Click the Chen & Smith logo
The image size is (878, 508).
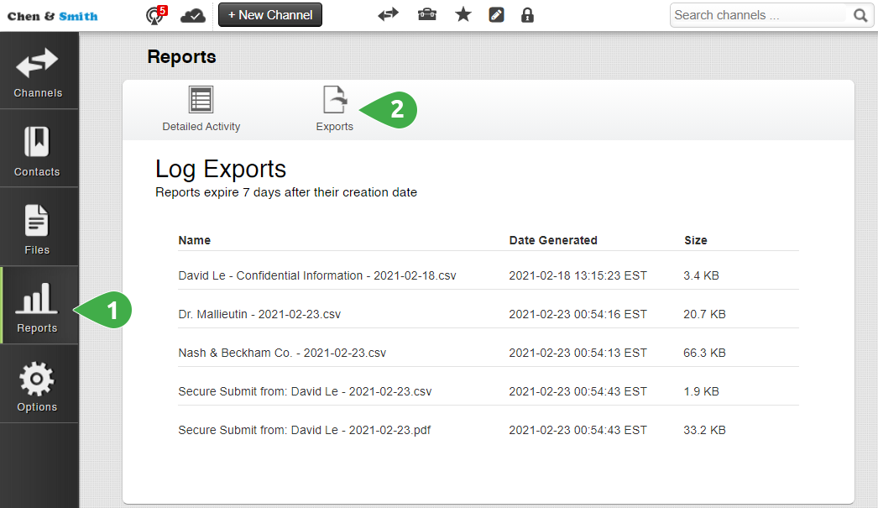(53, 16)
